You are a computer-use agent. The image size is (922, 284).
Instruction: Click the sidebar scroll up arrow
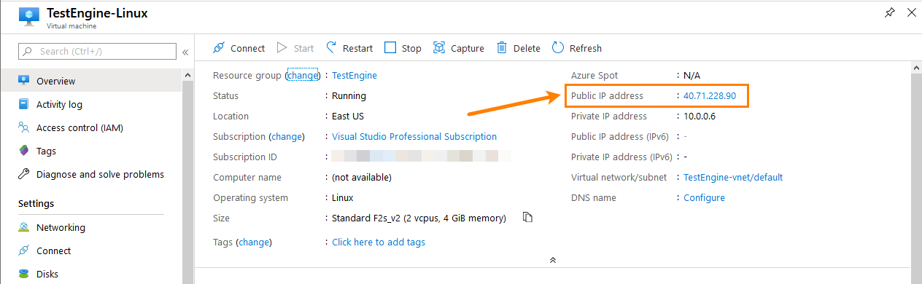pyautogui.click(x=187, y=75)
